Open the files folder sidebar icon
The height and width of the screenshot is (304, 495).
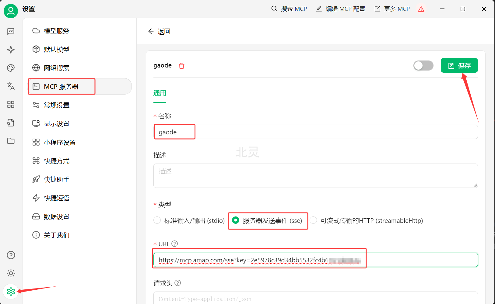[x=11, y=141]
